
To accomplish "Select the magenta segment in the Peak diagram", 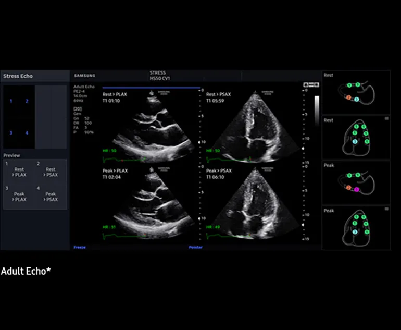I will tap(357, 190).
